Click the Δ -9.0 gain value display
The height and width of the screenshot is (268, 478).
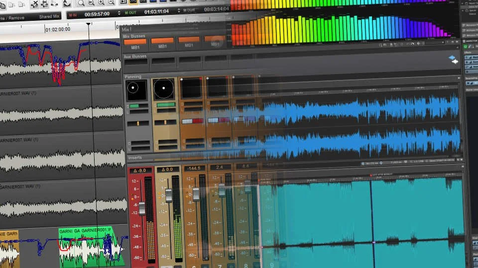pos(141,170)
